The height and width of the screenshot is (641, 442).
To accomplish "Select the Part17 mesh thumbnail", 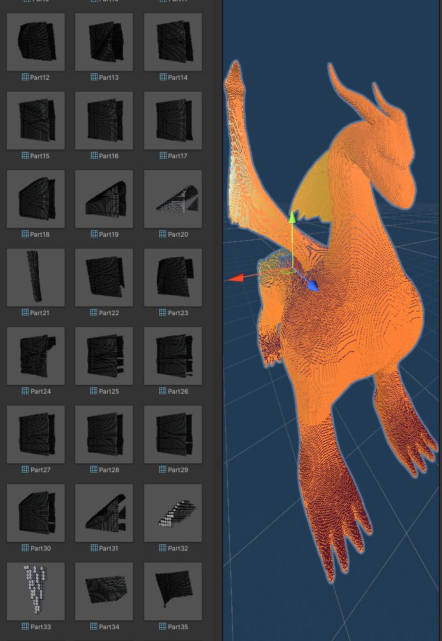I will click(x=173, y=121).
